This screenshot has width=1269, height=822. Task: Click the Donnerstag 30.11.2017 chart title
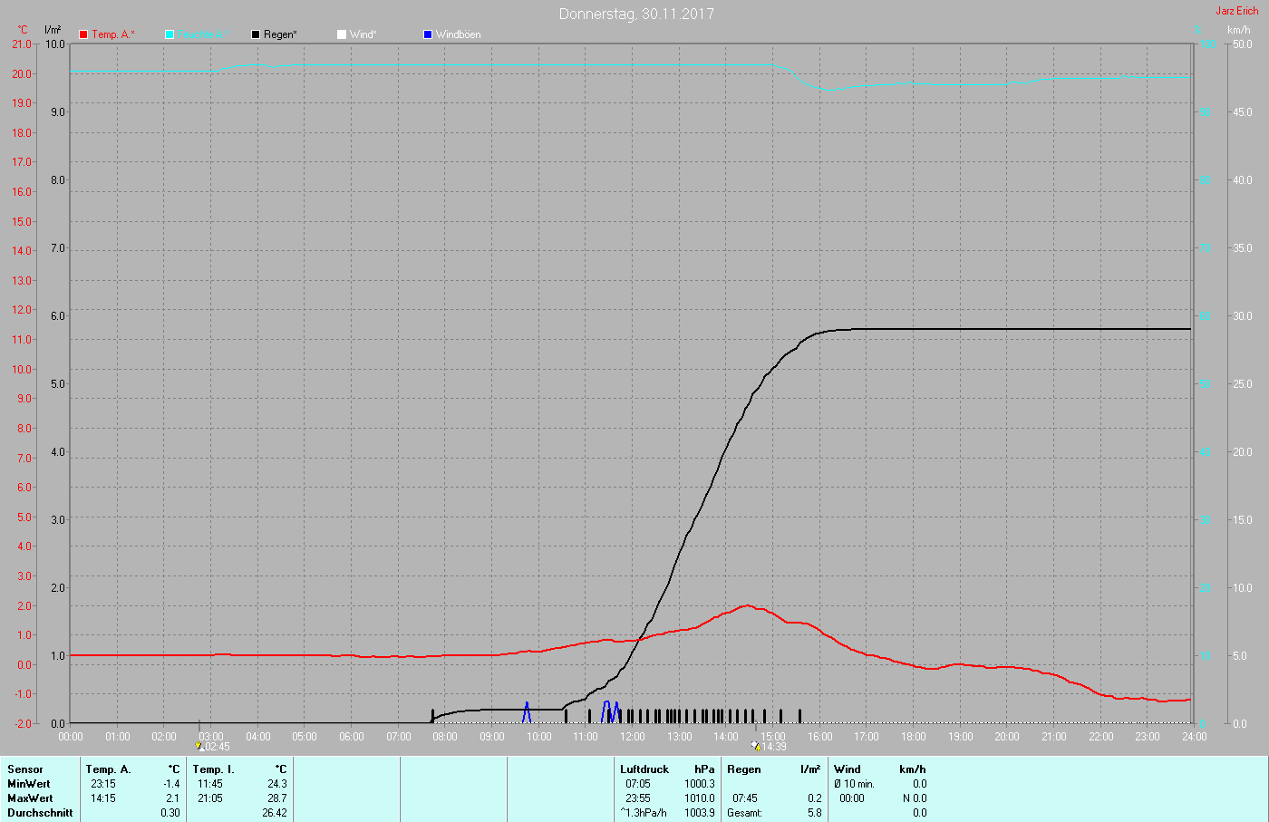[x=635, y=14]
